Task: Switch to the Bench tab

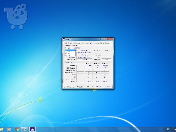Action: (103, 43)
